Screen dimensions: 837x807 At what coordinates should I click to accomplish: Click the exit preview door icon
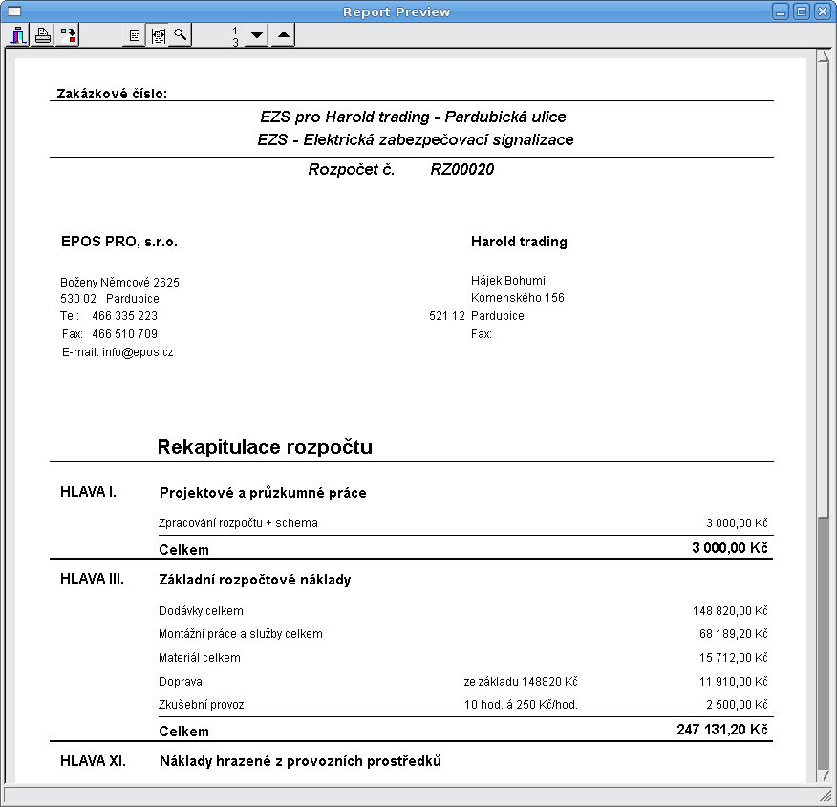click(x=18, y=36)
